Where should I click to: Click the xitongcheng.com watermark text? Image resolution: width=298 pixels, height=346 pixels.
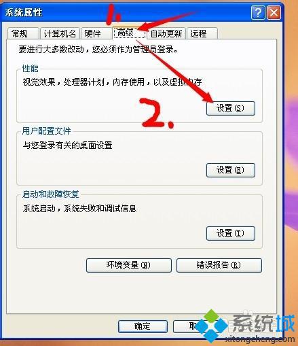point(260,339)
